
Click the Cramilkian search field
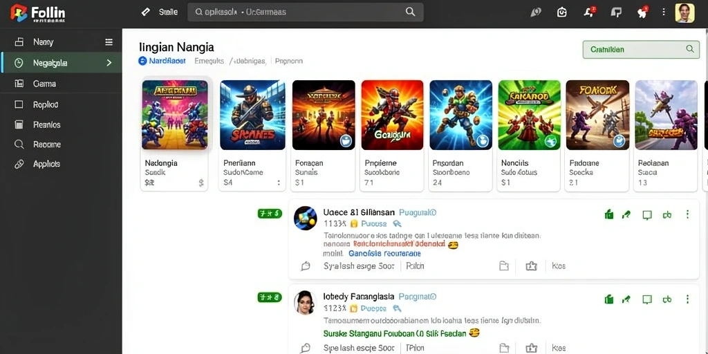click(x=641, y=49)
